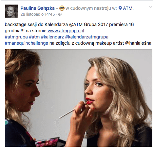The width and height of the screenshot is (153, 150).
Task: Open the ATM location link
Action: [128, 8]
